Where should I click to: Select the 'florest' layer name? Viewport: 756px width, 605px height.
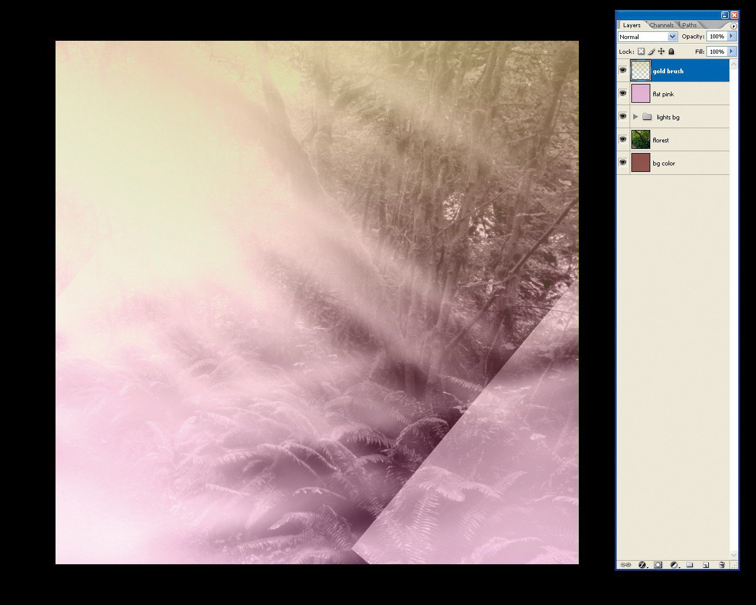[x=661, y=140]
